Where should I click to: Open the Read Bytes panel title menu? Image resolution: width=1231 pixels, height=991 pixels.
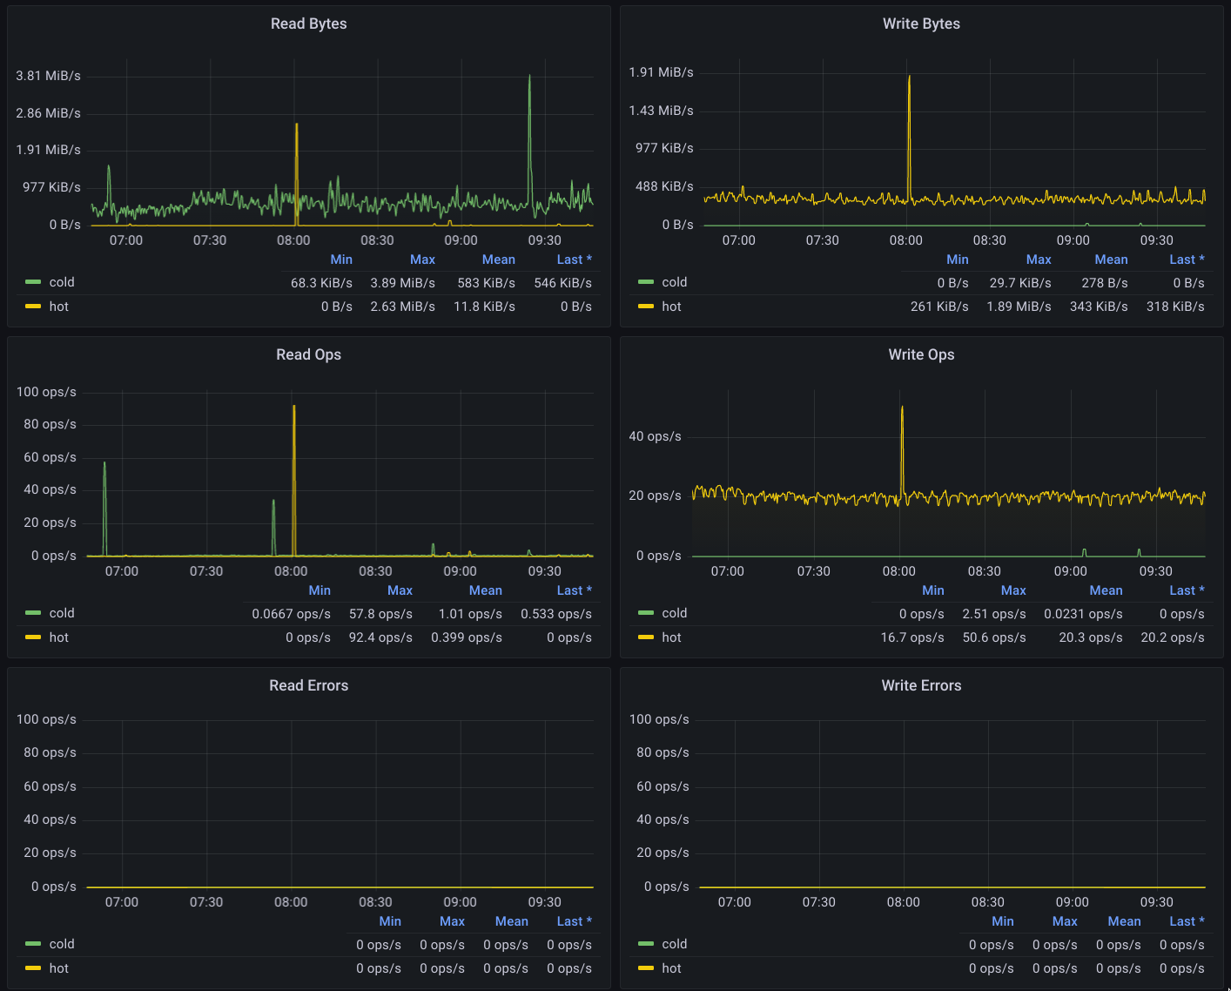coord(308,24)
